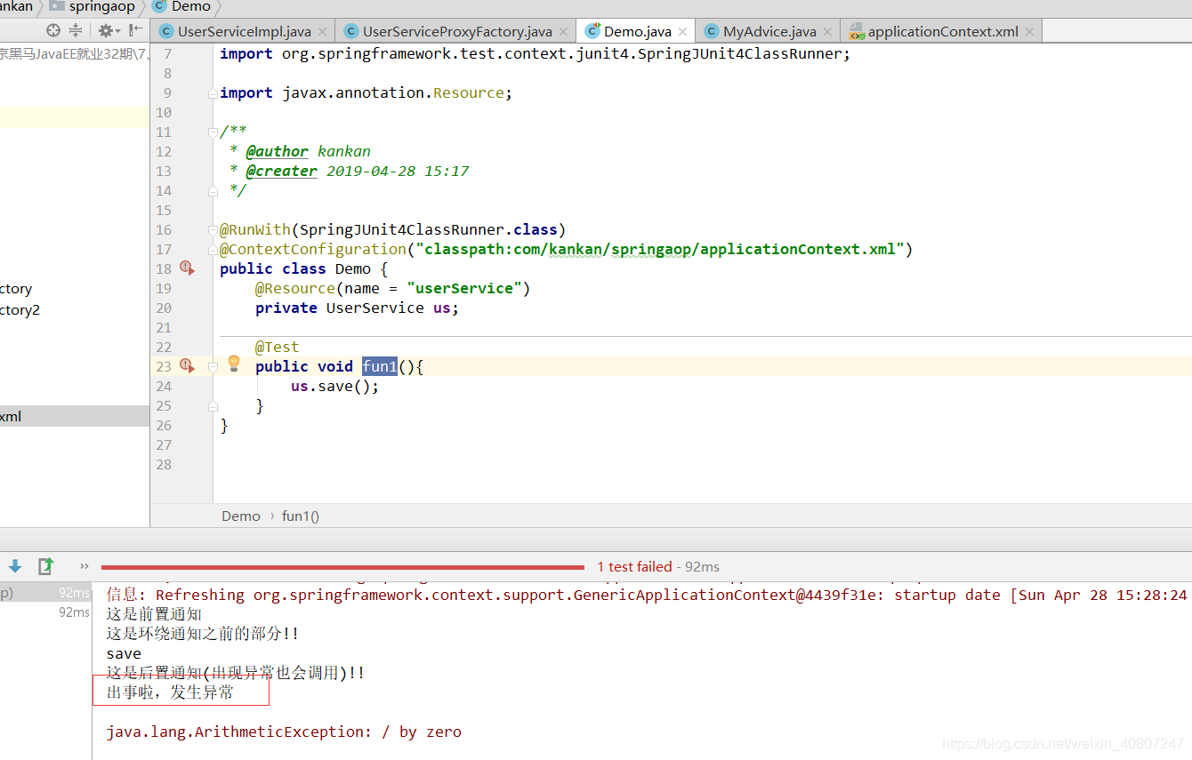Screen dimensions: 1192x760
Task: Click the export test results icon
Action: click(45, 566)
